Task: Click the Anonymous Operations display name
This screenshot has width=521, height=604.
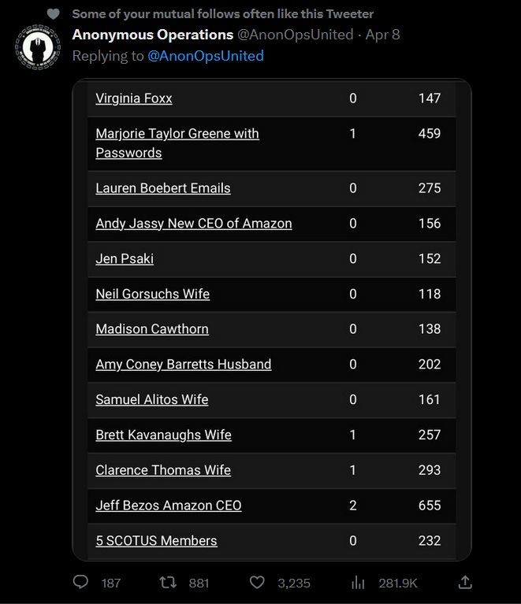Action: pyautogui.click(x=153, y=35)
